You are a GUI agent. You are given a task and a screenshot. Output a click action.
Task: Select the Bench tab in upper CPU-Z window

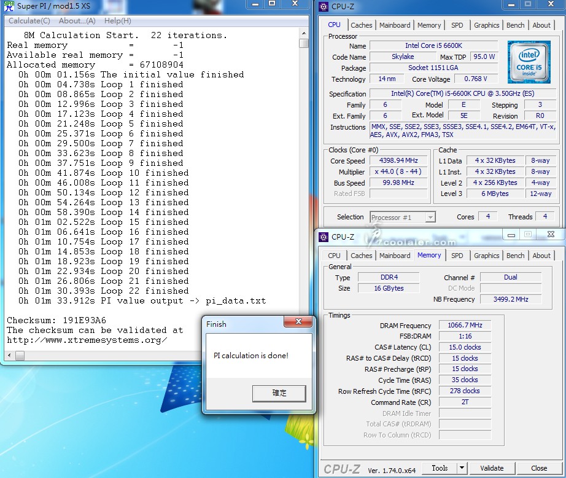click(x=515, y=25)
